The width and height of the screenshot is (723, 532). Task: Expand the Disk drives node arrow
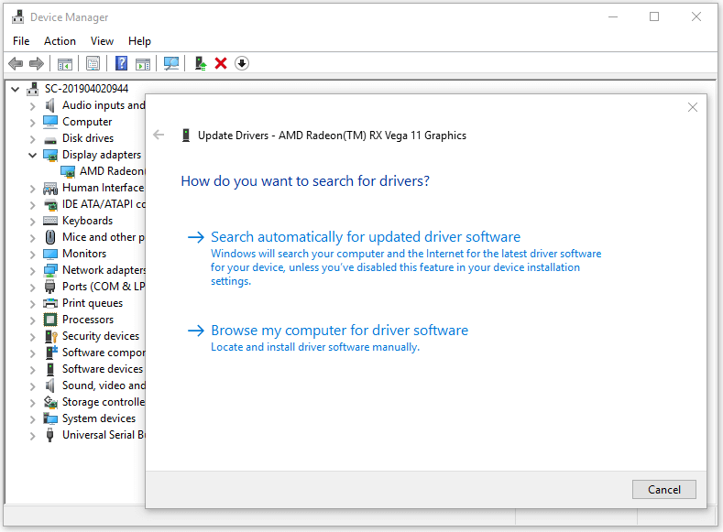coord(32,139)
